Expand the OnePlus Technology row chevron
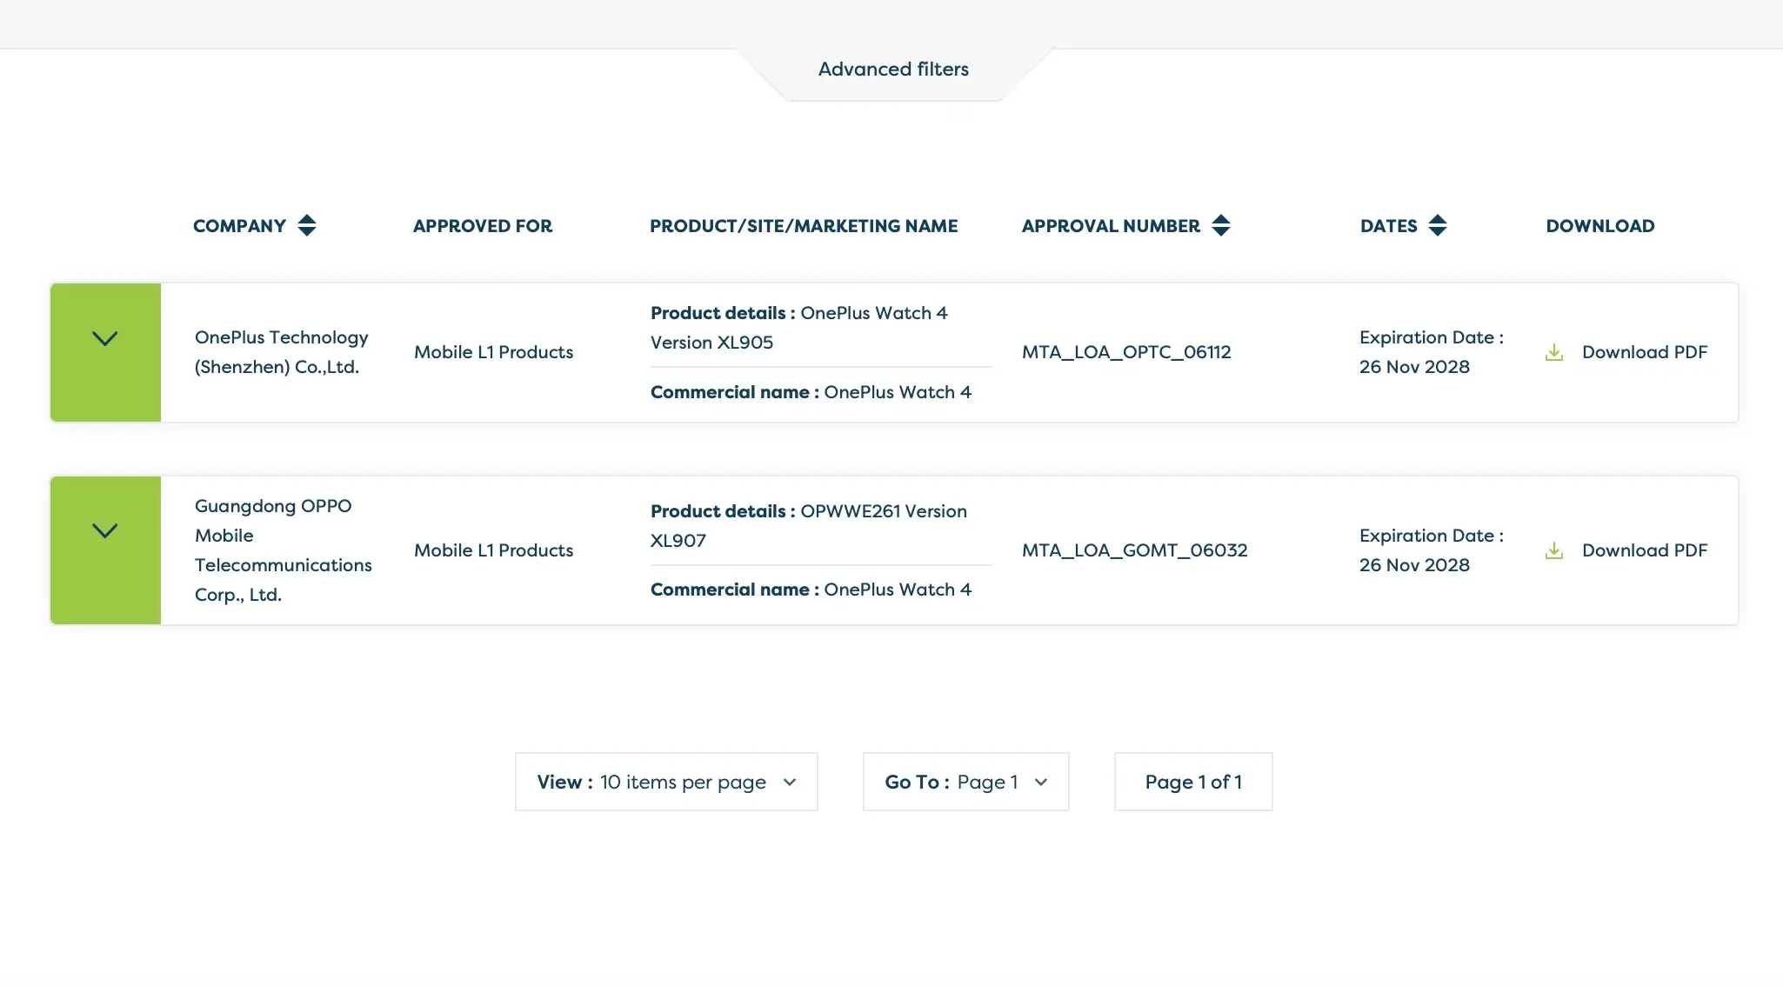This screenshot has height=986, width=1783. pyautogui.click(x=105, y=339)
